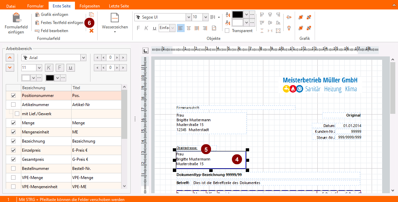Check the Artikelnummer checkbox

[x=14, y=105]
